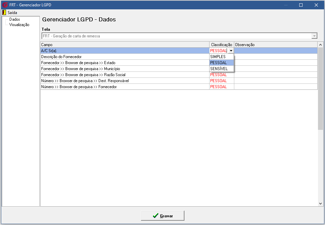Close the Gerenciador LGPD window

point(316,5)
